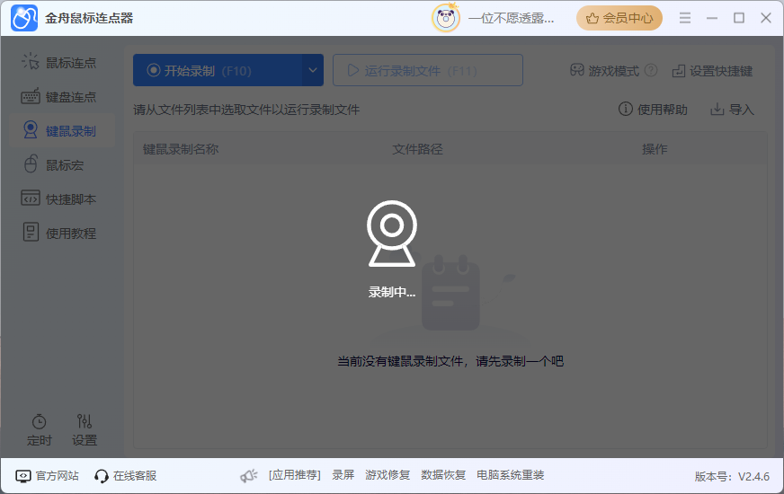The height and width of the screenshot is (494, 784).
Task: Click the [应用推荐] label
Action: pyautogui.click(x=295, y=475)
